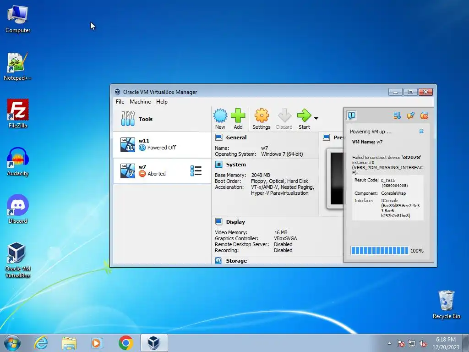Click the grayed Discard arrow icon
The height and width of the screenshot is (352, 469).
click(284, 115)
